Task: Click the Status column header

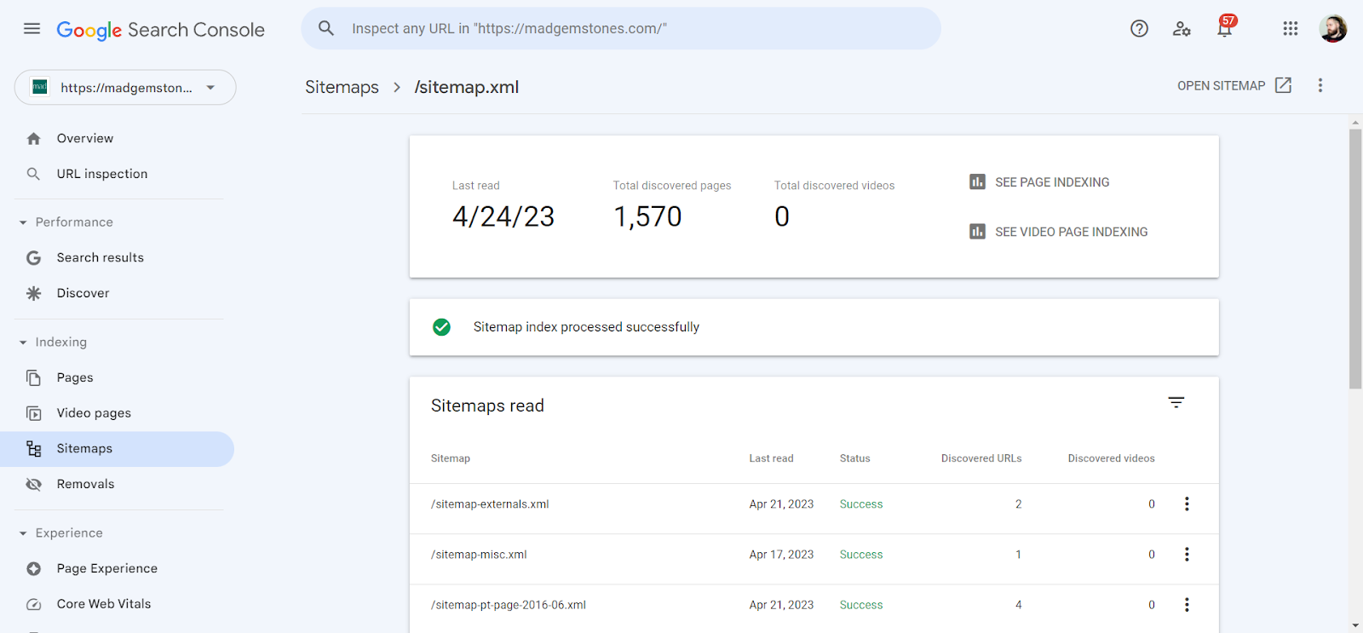Action: (854, 458)
